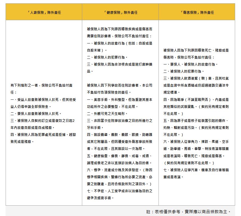
Task: Select life insurance item 二、要保人故意致被保險人於死
Action: (36, 113)
